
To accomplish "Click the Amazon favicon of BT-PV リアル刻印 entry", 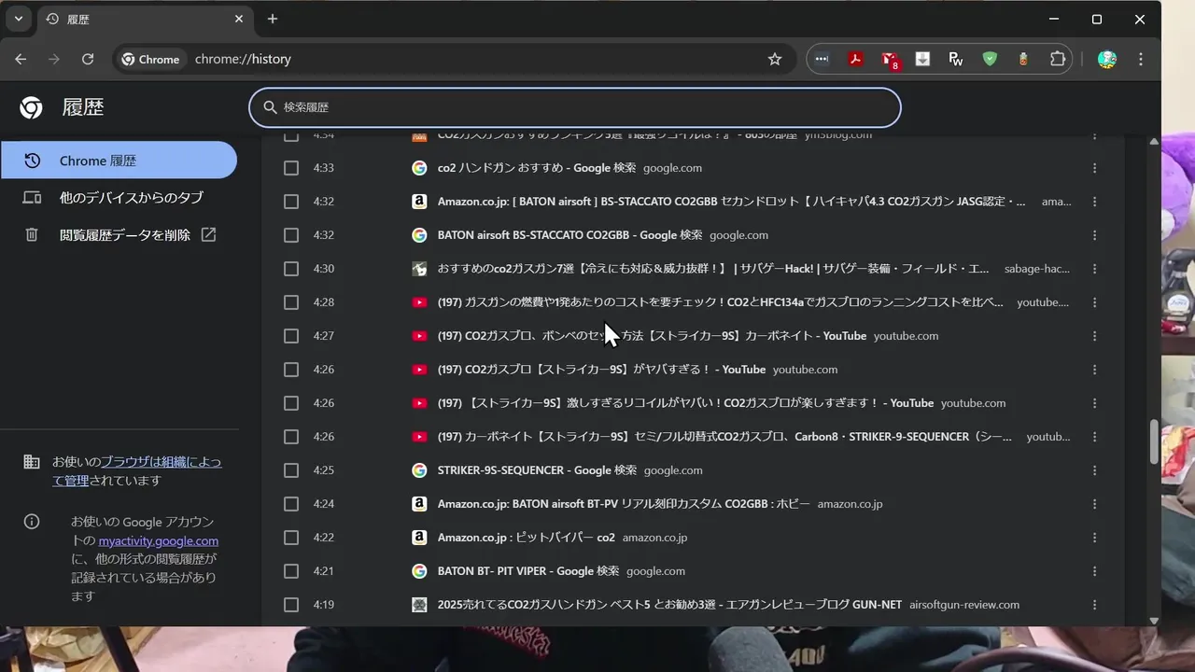I will pyautogui.click(x=419, y=504).
